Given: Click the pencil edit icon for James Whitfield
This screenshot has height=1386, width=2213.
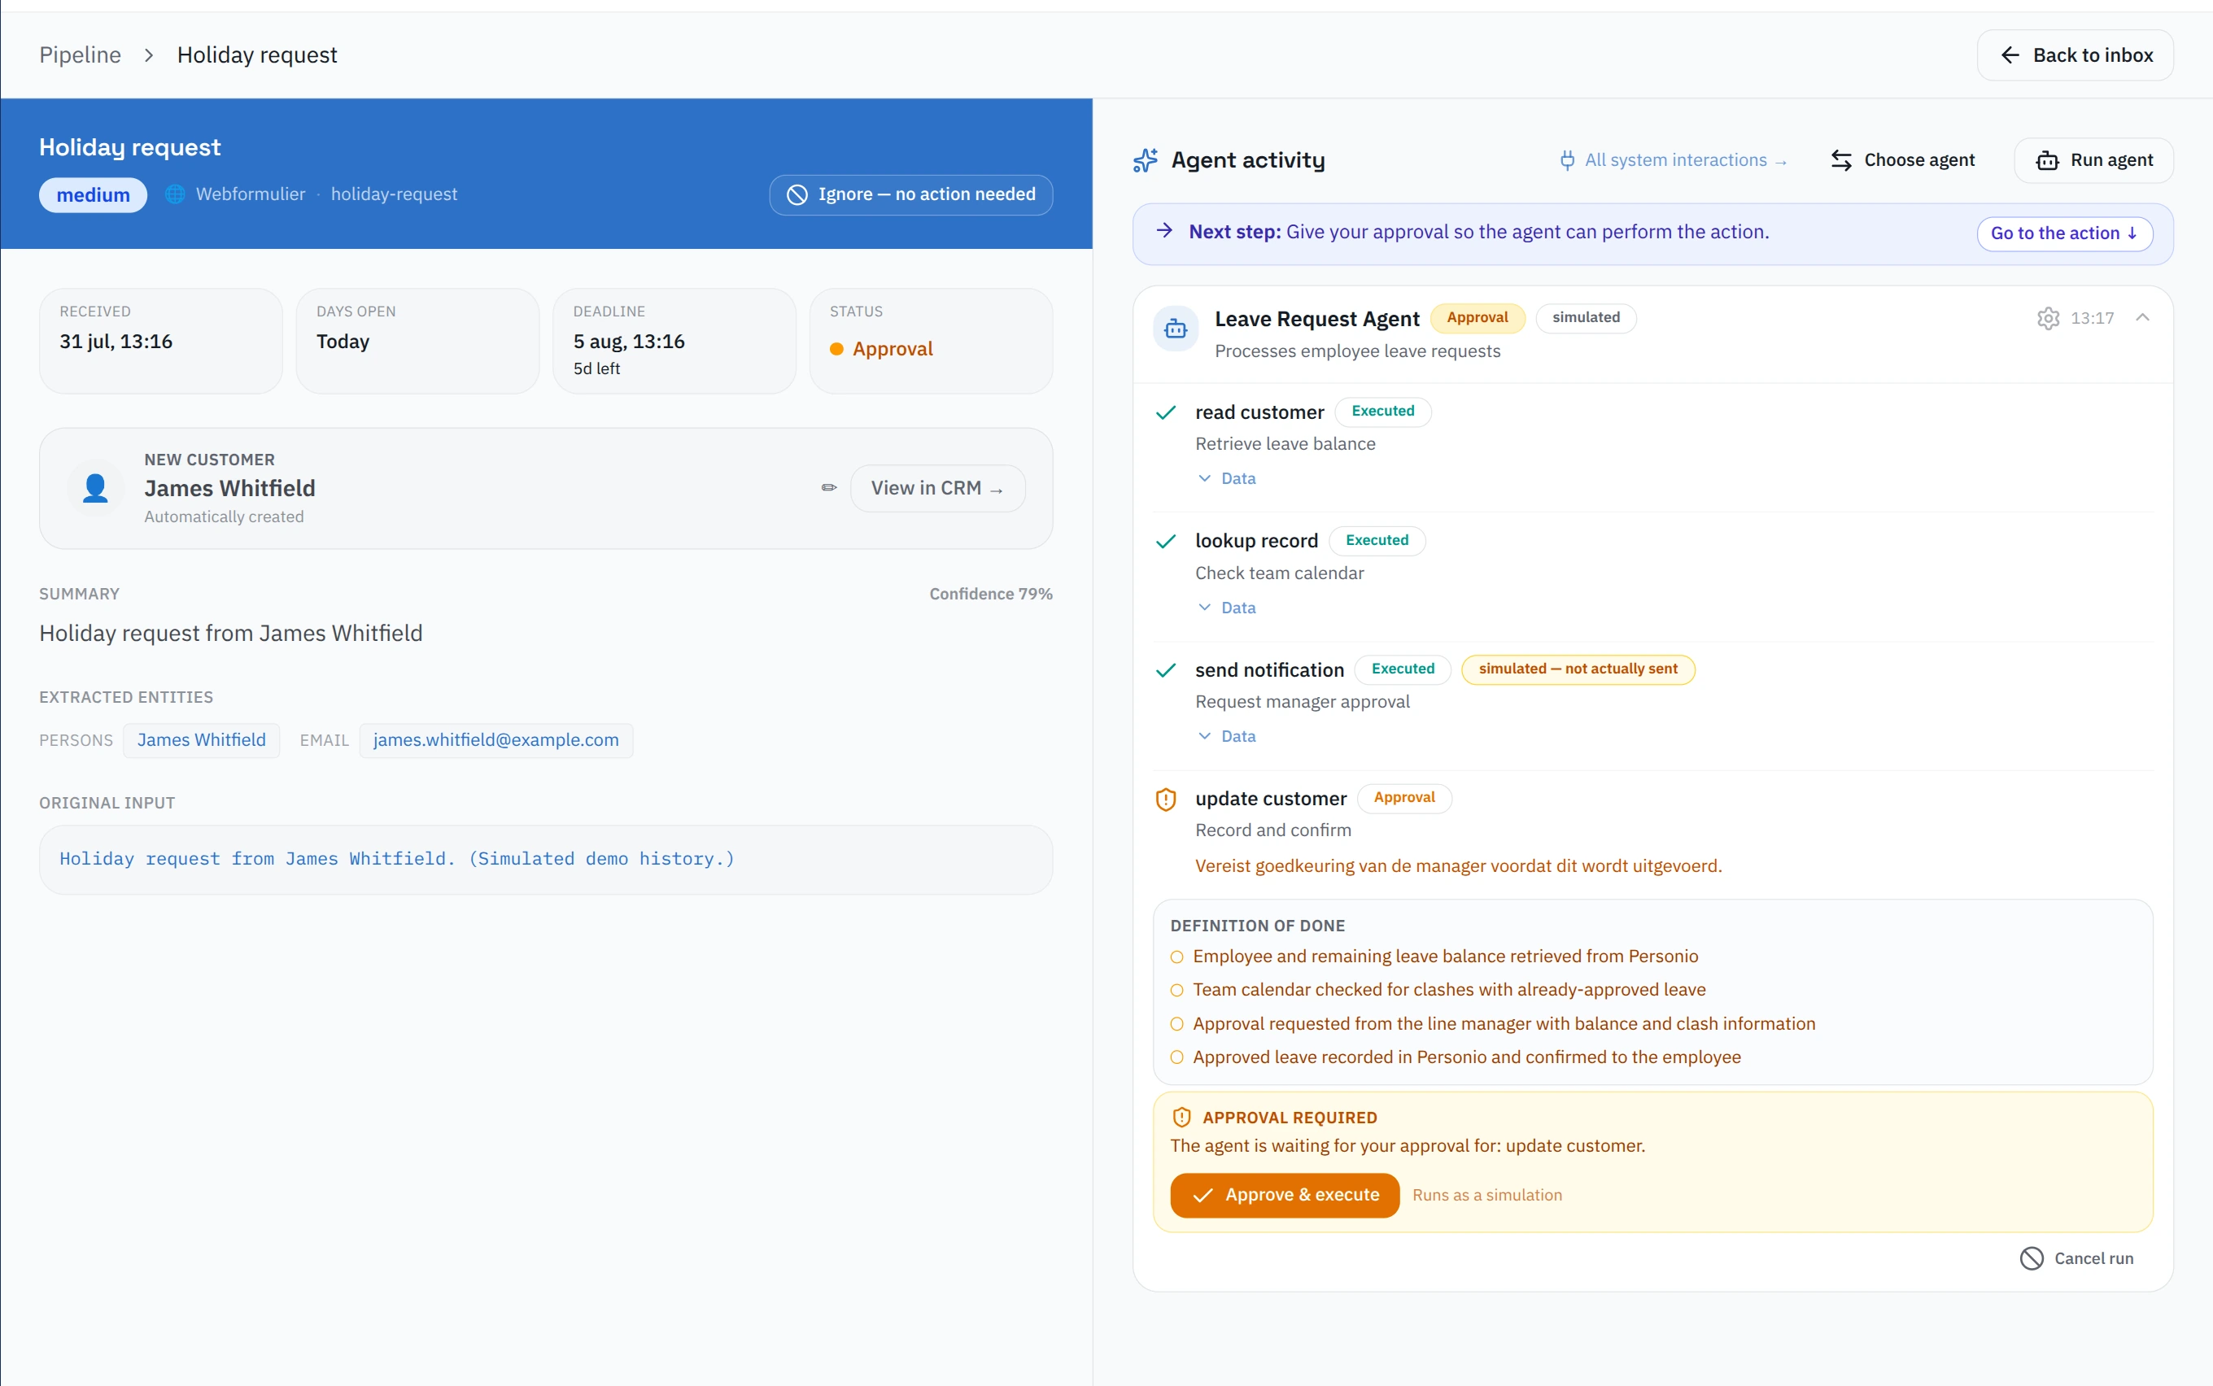Looking at the screenshot, I should (829, 488).
